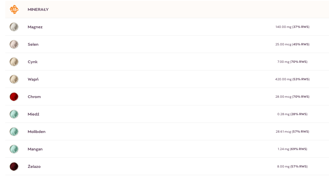This screenshot has width=329, height=178.
Task: Select the MINERAŁY section header
Action: tap(38, 9)
